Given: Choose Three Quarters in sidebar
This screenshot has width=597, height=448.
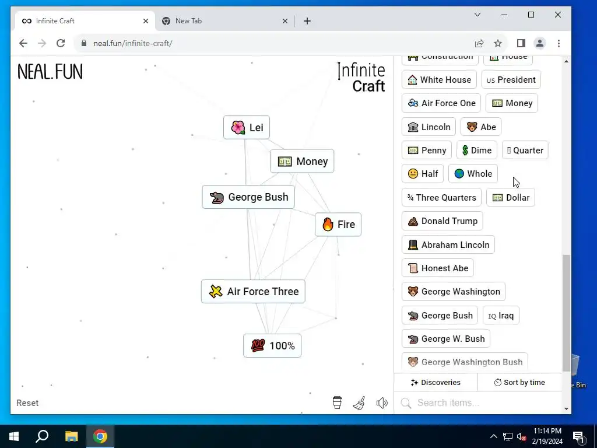Looking at the screenshot, I should pos(442,197).
